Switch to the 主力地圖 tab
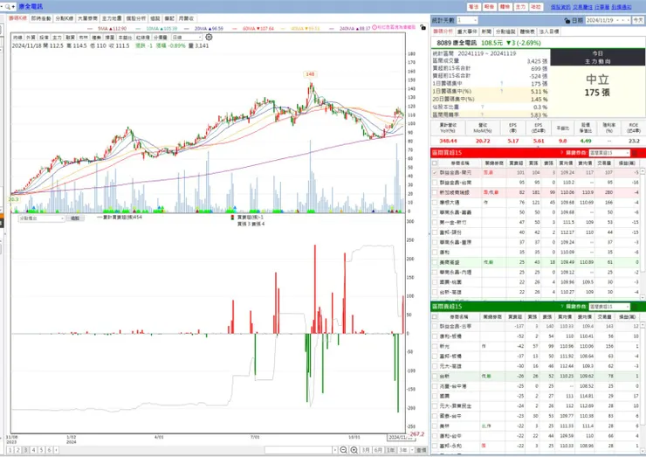Screen dimensions: 646x457 point(112,18)
